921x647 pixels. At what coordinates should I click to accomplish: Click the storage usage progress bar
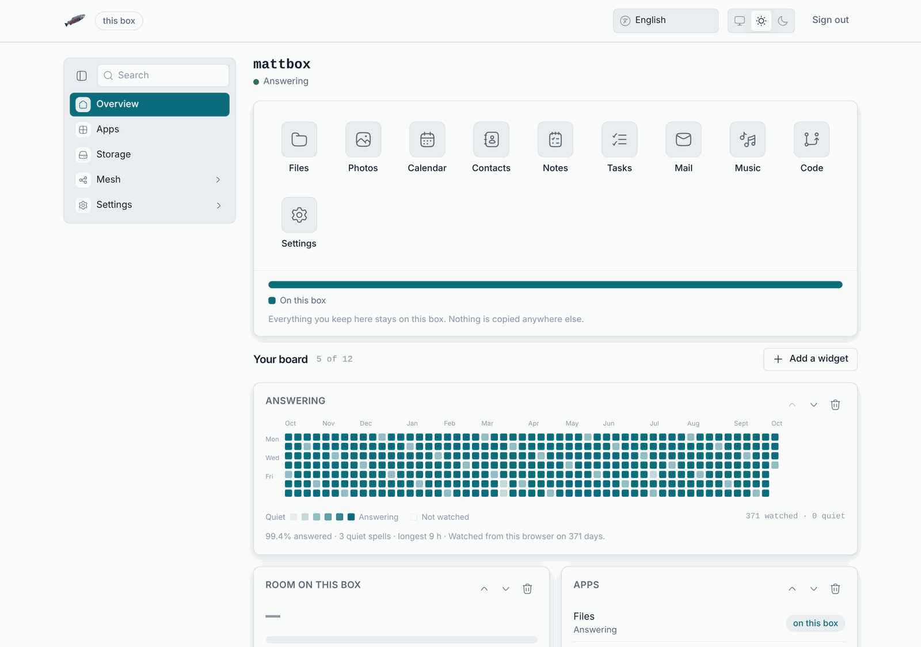point(555,285)
